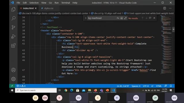Select participant avatar ZZ
This screenshot has height=103, width=184.
(x=35, y=98)
